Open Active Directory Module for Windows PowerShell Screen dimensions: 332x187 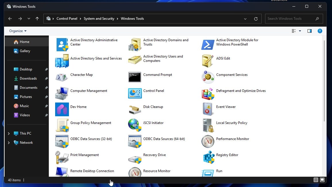point(208,44)
